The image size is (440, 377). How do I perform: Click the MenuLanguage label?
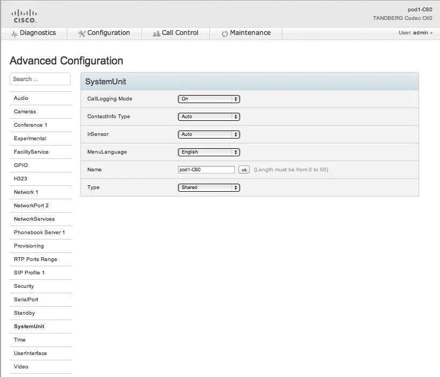tap(107, 152)
